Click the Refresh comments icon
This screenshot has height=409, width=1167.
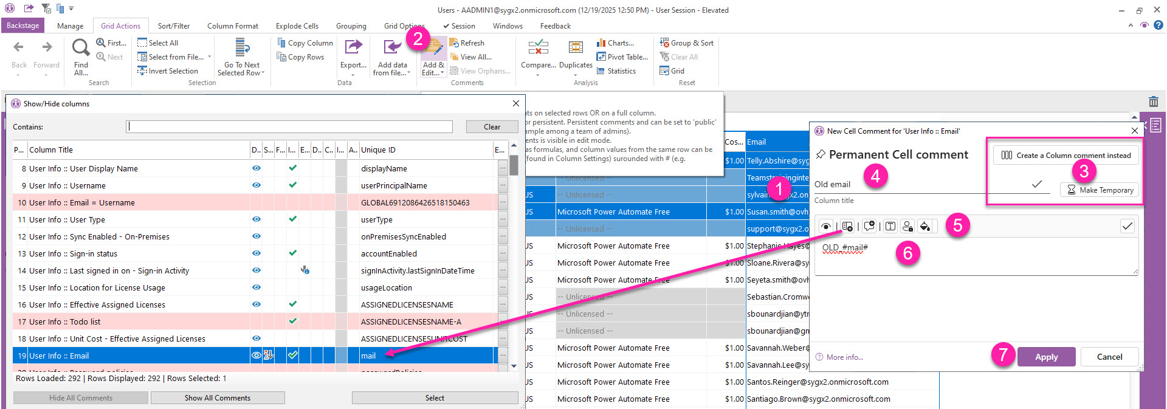click(454, 43)
